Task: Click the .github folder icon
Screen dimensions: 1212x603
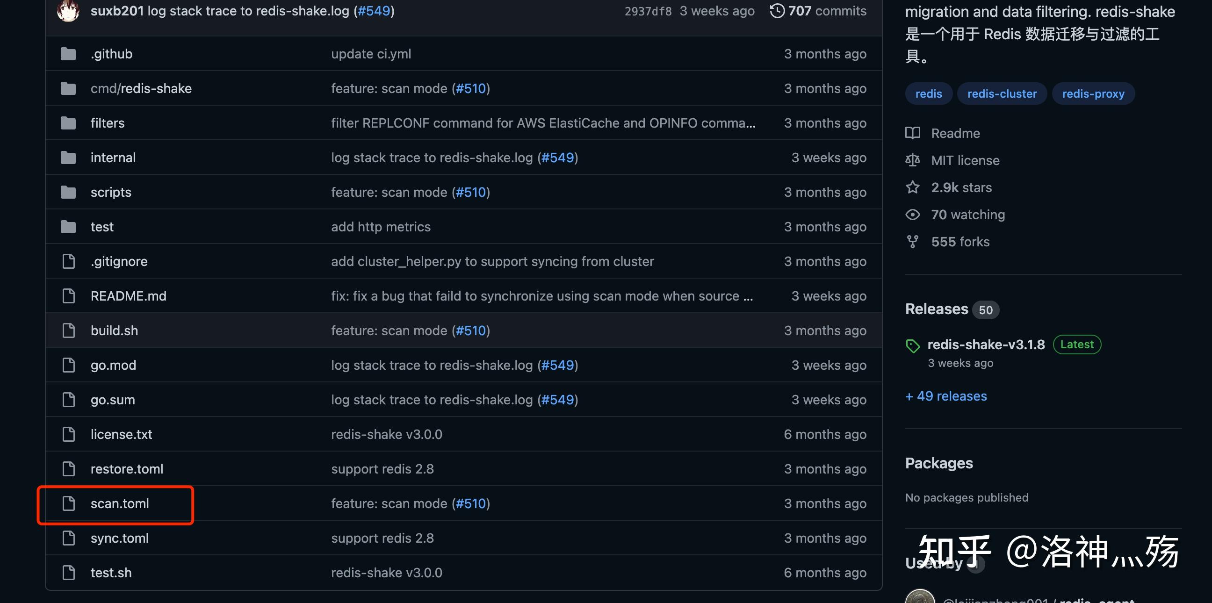Action: pyautogui.click(x=68, y=54)
